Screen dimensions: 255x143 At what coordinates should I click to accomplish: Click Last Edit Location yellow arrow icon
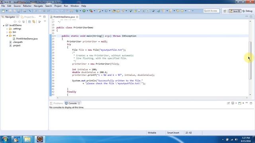[x=178, y=11]
